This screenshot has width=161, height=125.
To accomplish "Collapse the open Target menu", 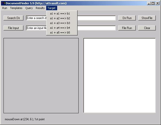I will [x=52, y=8].
